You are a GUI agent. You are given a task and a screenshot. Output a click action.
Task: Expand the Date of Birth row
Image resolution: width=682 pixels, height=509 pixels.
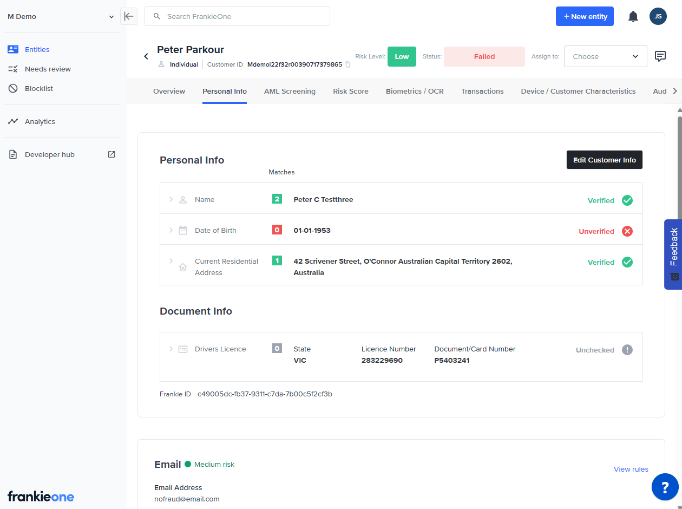point(171,230)
